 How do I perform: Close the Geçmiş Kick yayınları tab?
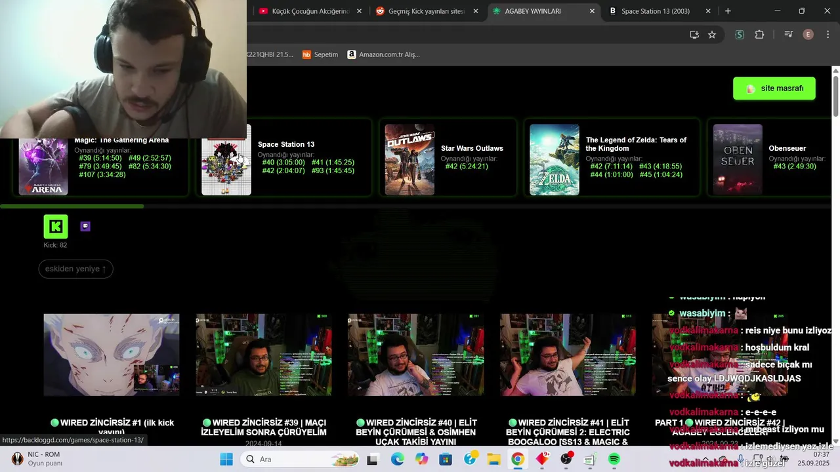476,11
